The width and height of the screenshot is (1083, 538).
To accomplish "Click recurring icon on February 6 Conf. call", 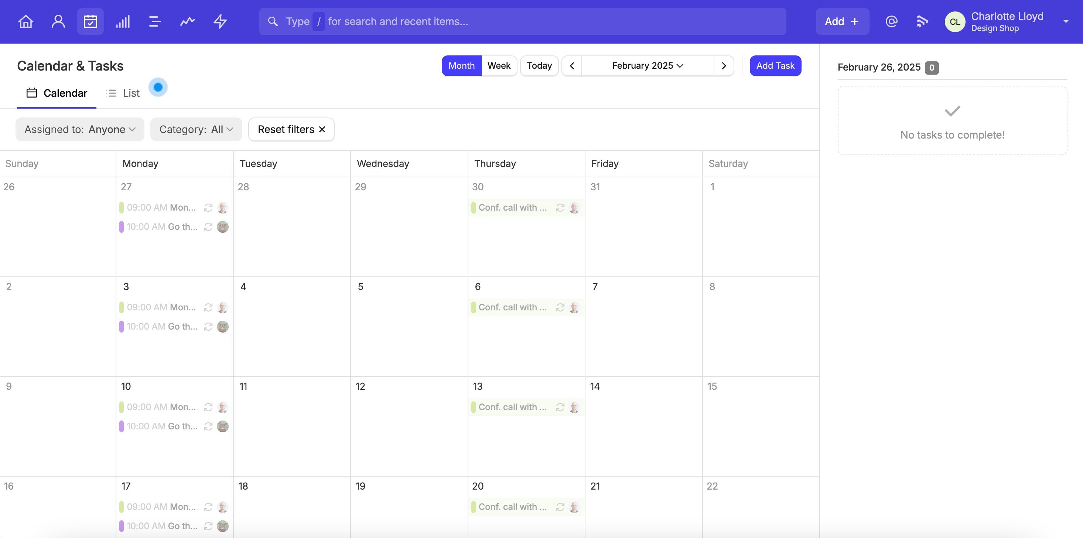I will [560, 307].
